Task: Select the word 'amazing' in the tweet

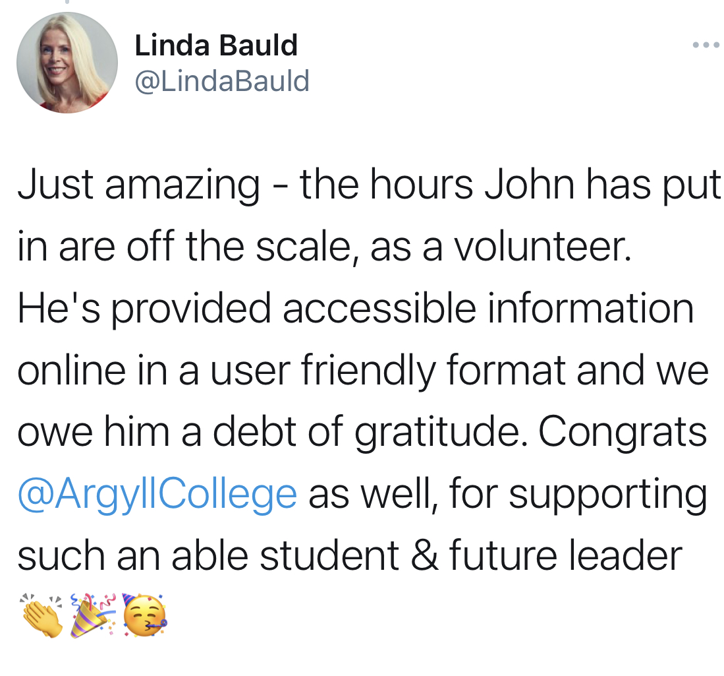Action: 182,186
